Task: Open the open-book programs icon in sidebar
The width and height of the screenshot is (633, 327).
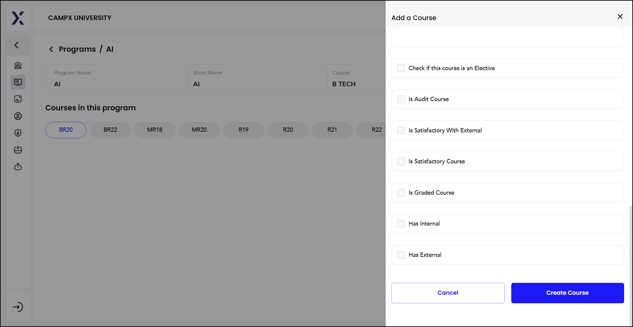Action: (x=18, y=82)
